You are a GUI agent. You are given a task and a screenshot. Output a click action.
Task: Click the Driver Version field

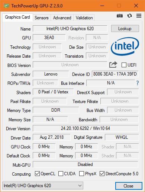86,128
